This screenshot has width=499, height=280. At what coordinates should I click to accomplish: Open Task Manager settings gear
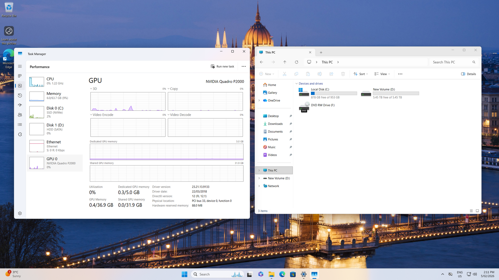[x=20, y=213]
